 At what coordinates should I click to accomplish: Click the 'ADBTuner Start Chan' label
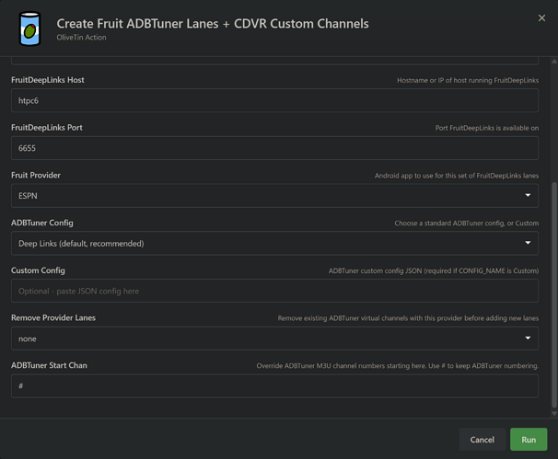pos(49,365)
